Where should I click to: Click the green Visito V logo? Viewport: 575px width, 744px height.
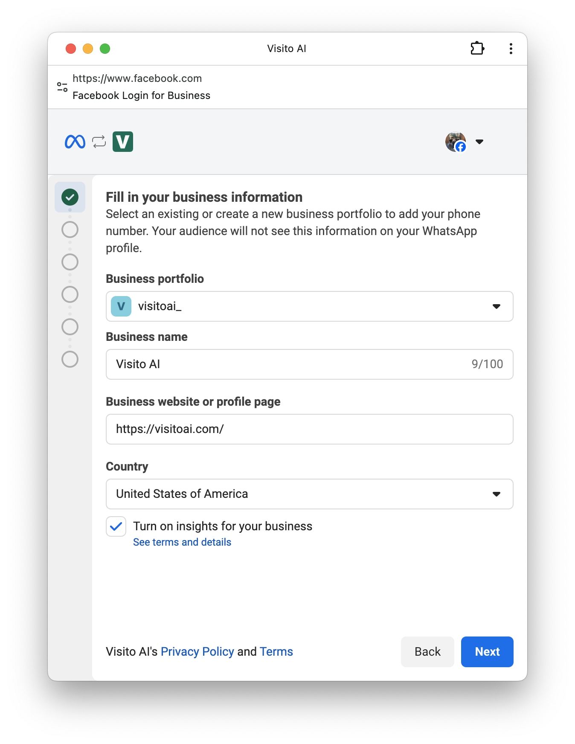click(x=123, y=142)
